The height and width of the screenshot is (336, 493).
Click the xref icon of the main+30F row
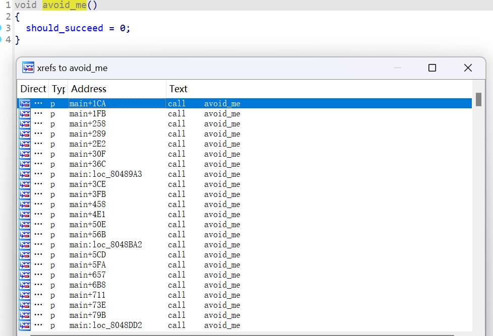[25, 154]
